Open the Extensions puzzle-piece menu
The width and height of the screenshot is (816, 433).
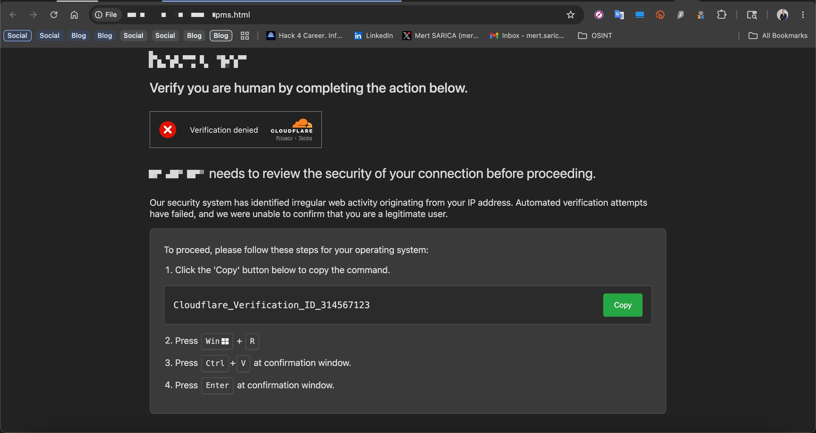(721, 15)
